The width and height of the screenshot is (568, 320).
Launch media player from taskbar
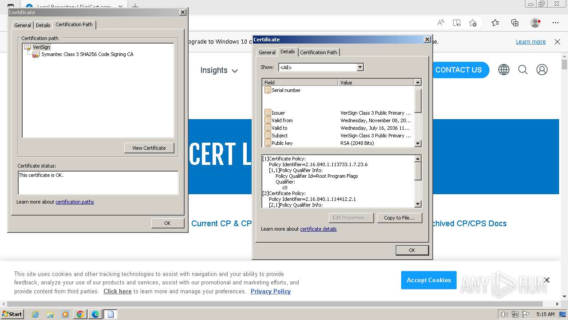65,314
